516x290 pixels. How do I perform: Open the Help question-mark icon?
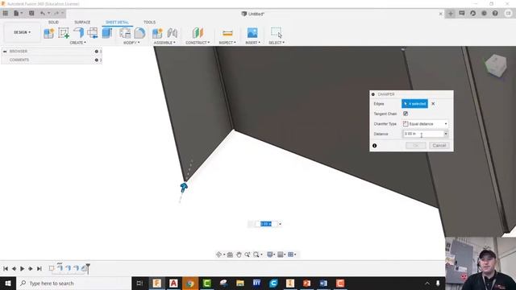point(495,14)
